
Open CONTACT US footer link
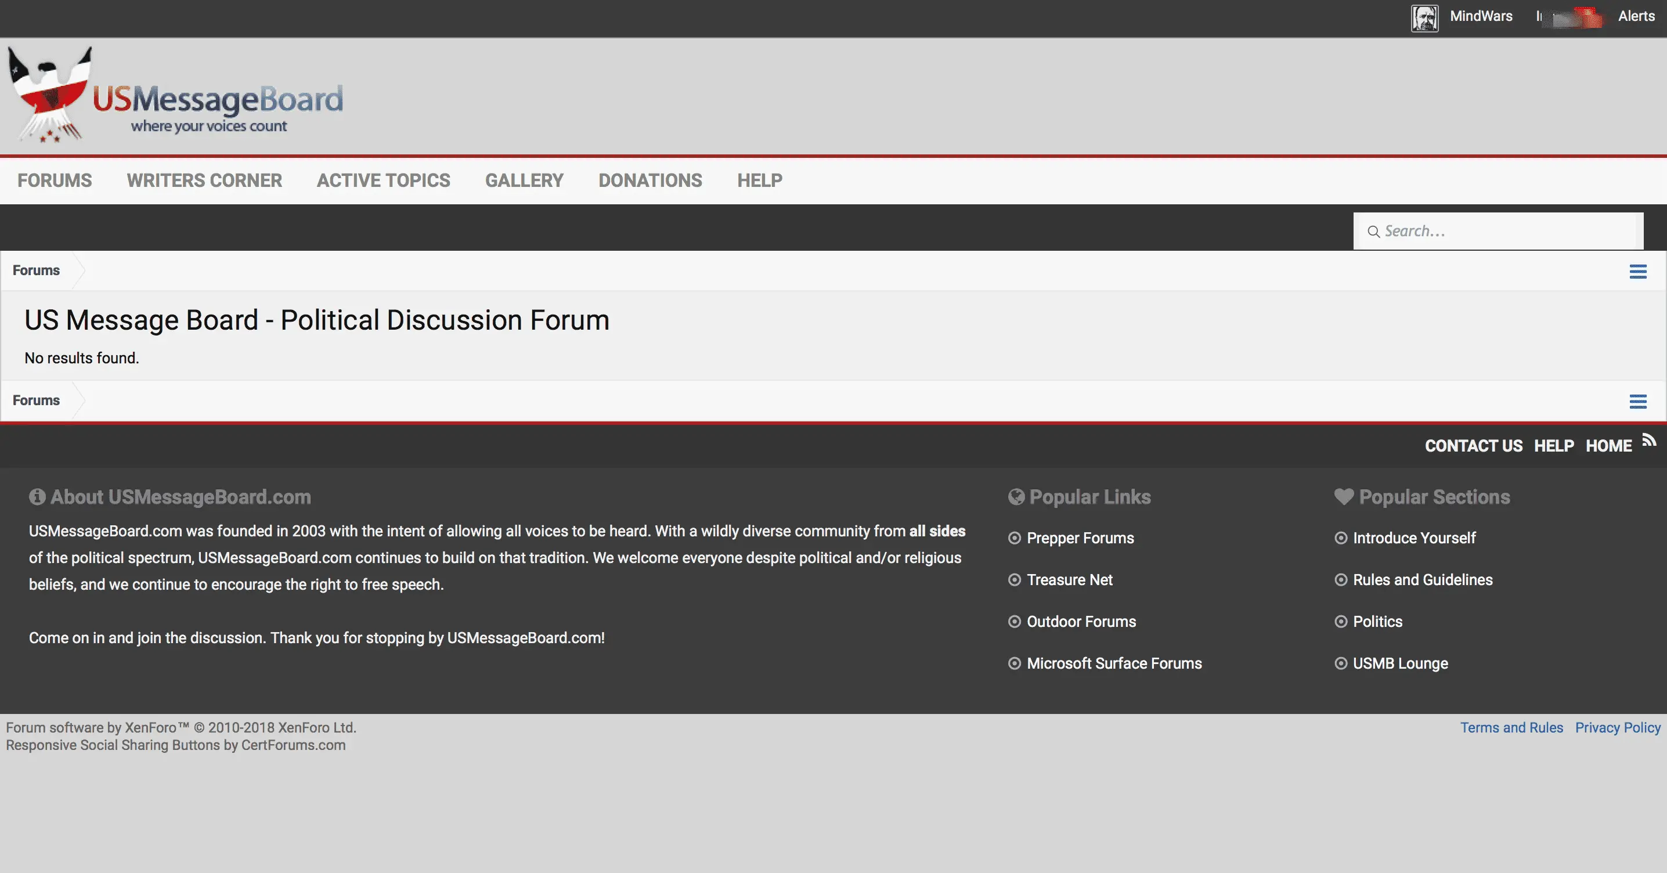(1474, 446)
